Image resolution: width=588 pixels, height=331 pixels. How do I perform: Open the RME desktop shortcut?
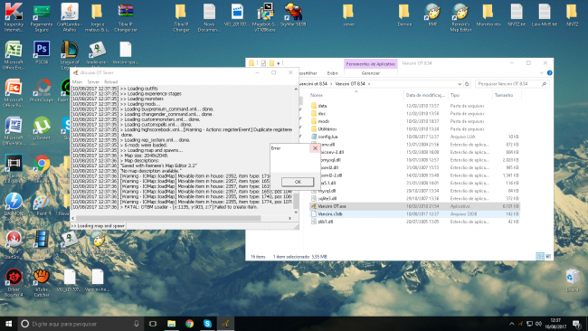click(x=432, y=15)
